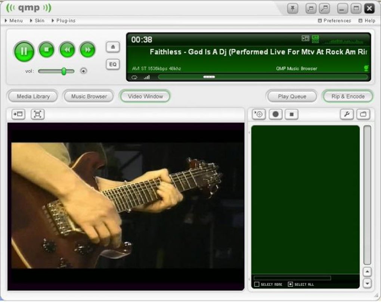Pause playback with the green pause button
This screenshot has width=381, height=302.
coord(24,51)
